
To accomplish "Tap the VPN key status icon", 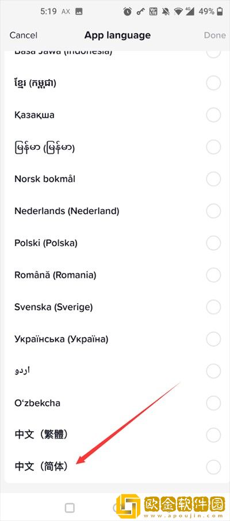I will point(141,12).
